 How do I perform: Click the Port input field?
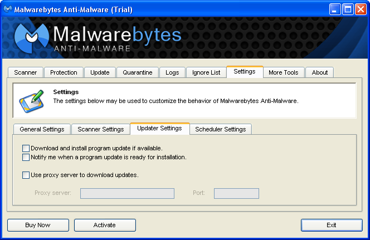(x=236, y=193)
